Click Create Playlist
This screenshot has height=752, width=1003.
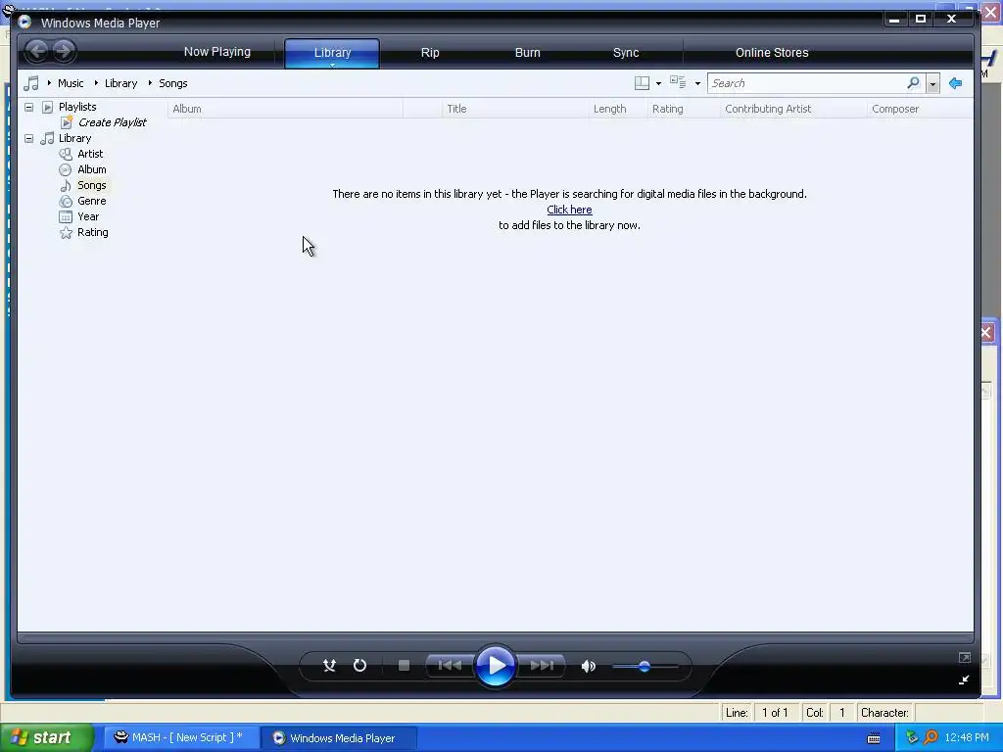112,122
